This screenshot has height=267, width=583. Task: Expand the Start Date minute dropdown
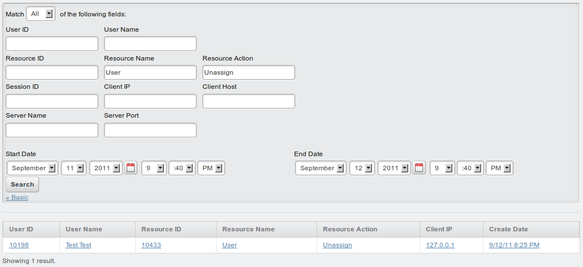(182, 168)
